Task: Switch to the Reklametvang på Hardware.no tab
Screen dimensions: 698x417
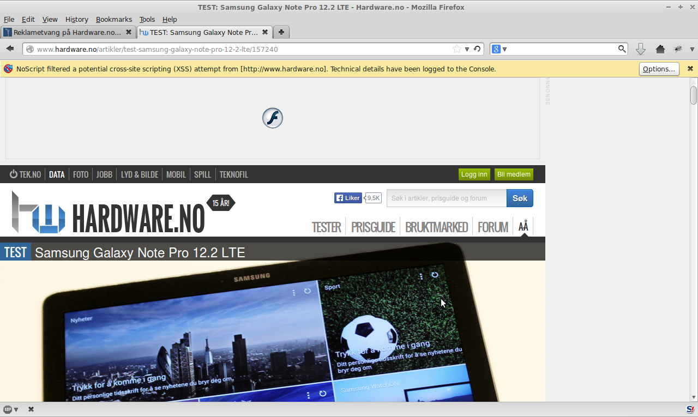Action: pyautogui.click(x=68, y=32)
